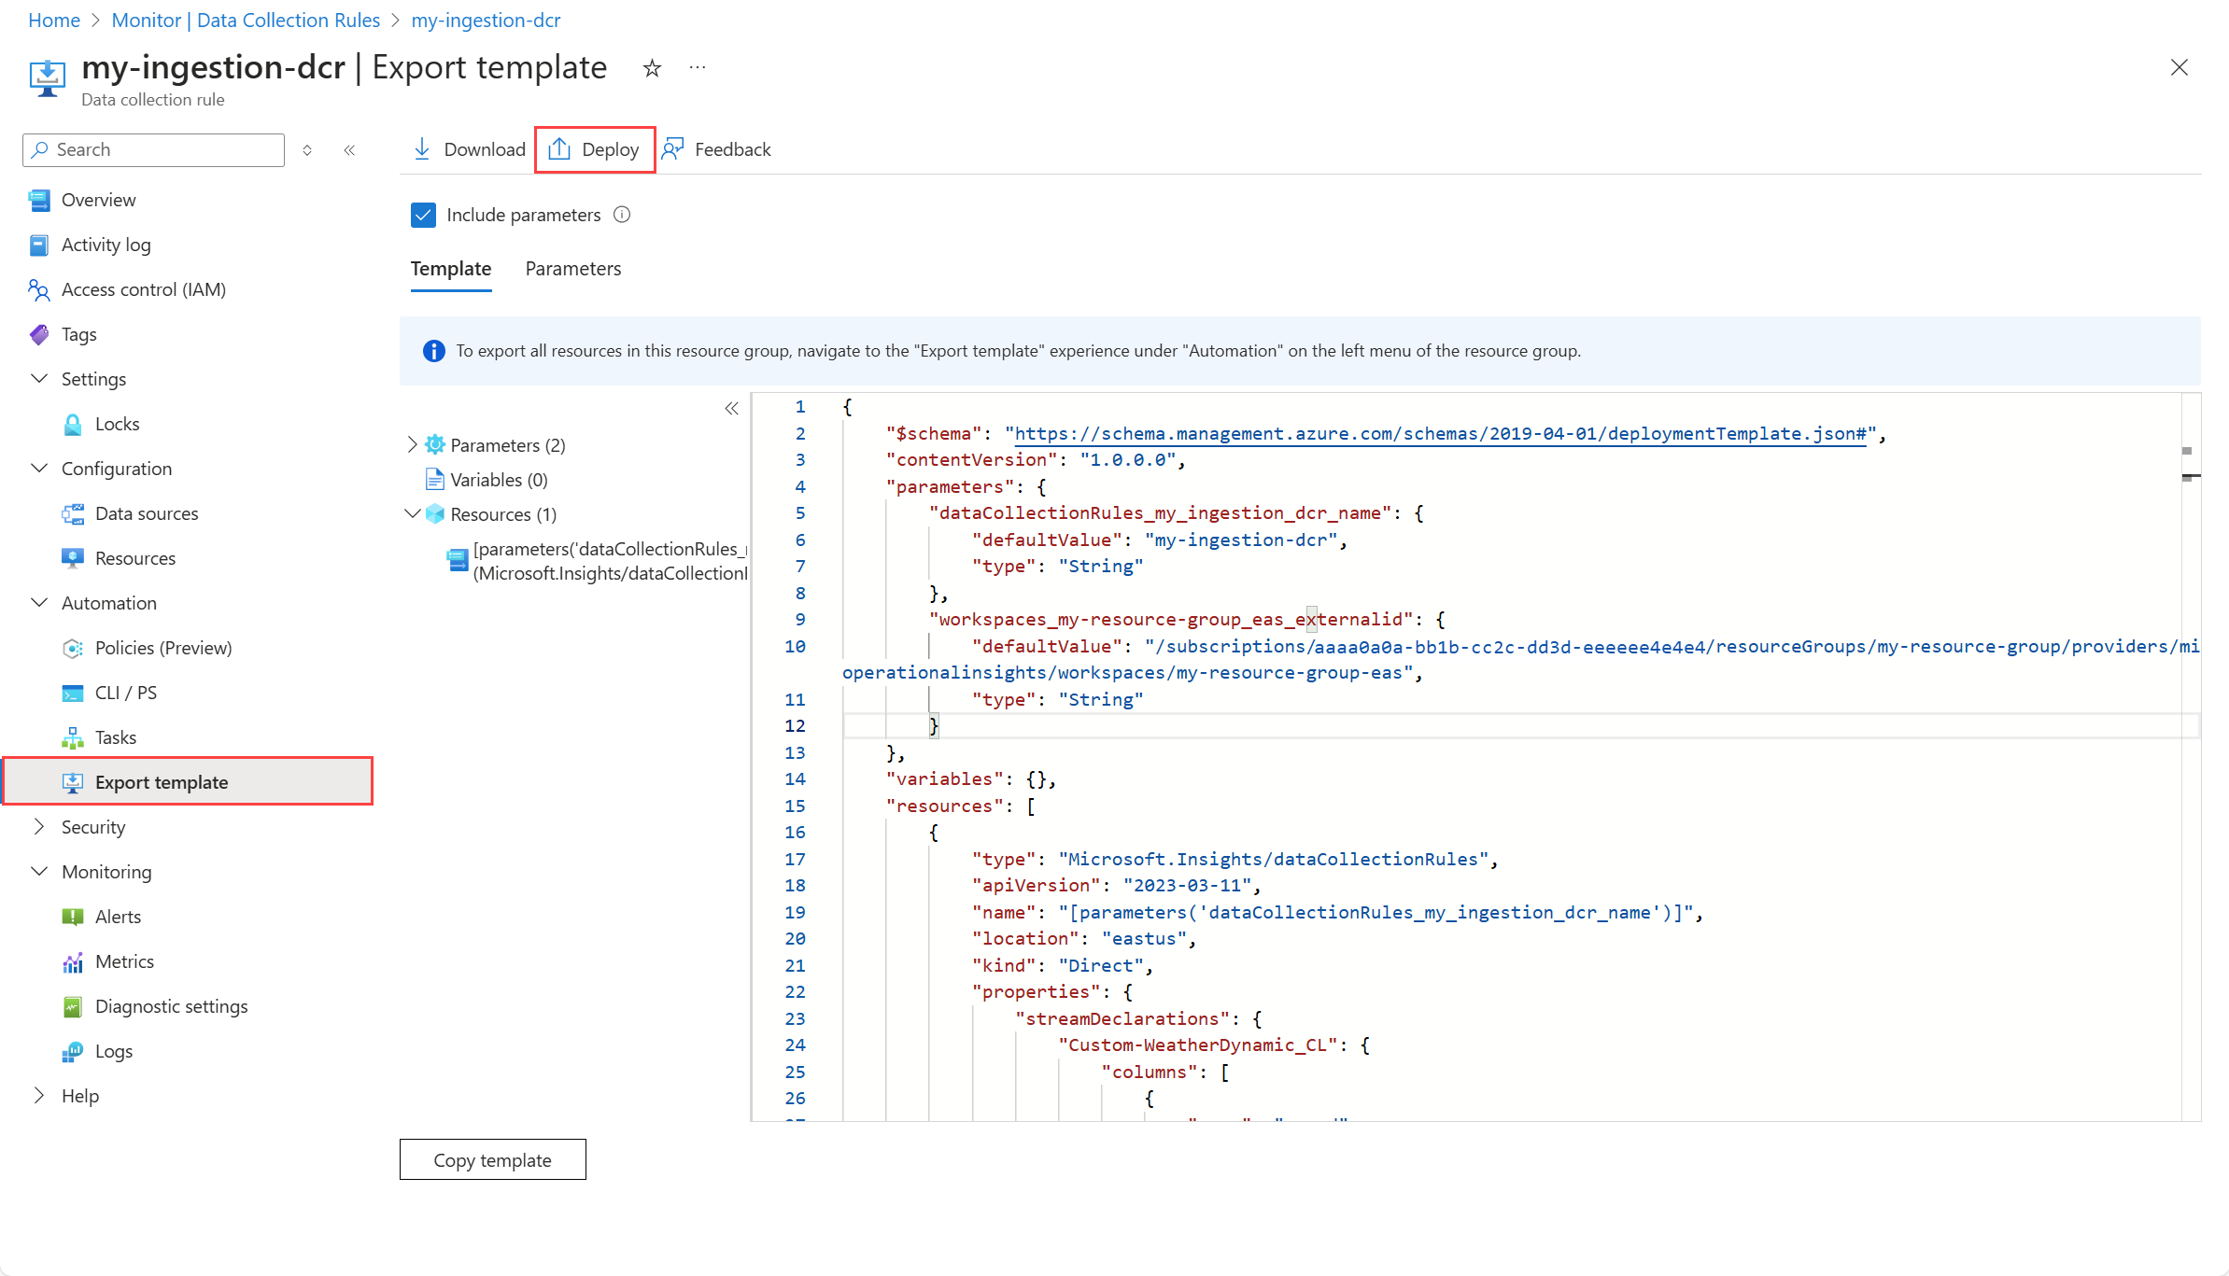Viewport: 2229px width, 1276px height.
Task: Open Feedback via its people icon
Action: [x=674, y=148]
